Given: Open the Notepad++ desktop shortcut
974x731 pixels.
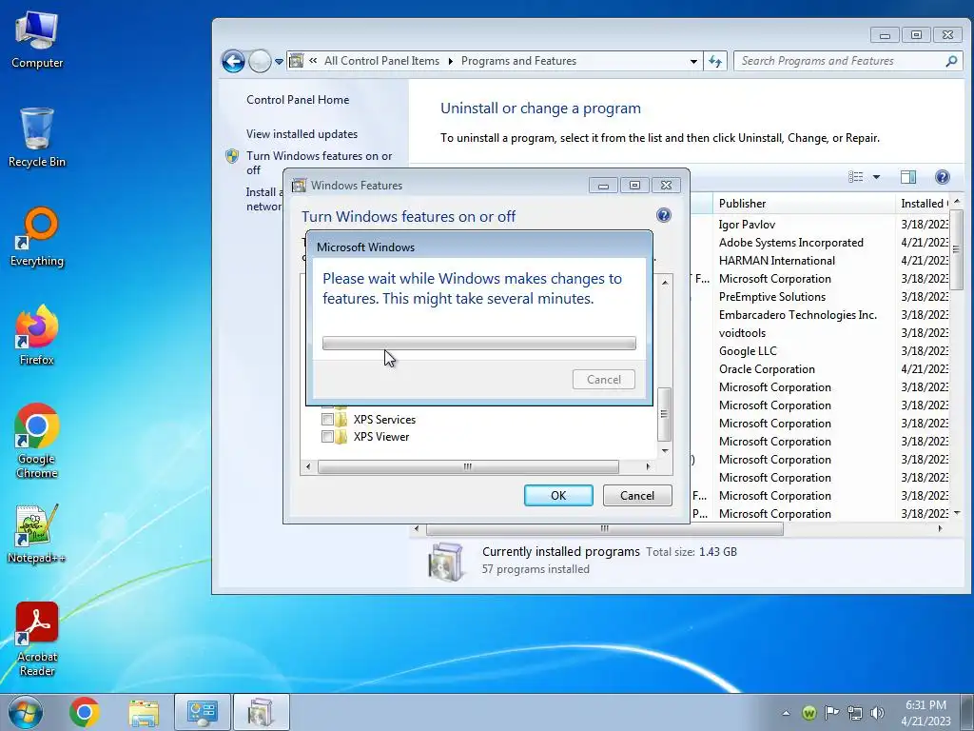Looking at the screenshot, I should coord(37,534).
